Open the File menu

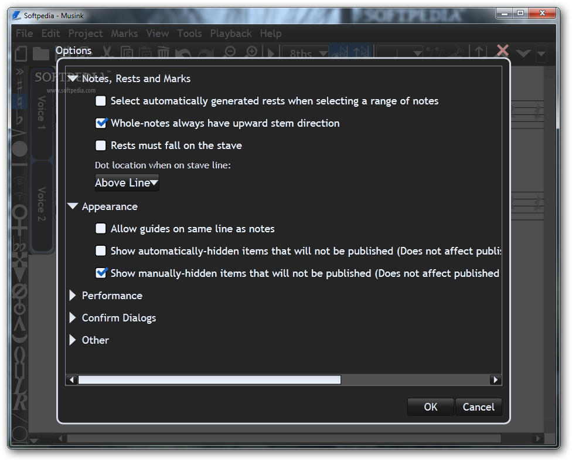point(25,33)
